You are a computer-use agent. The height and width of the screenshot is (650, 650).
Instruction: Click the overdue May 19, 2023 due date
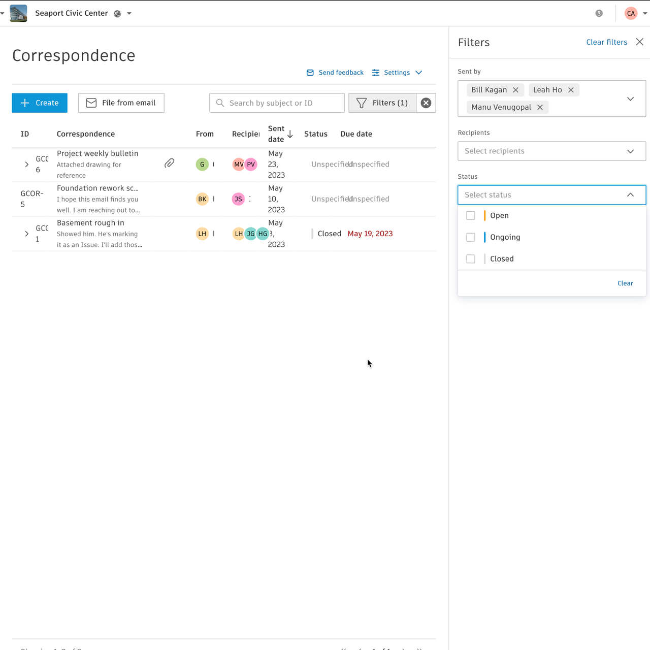pos(370,234)
